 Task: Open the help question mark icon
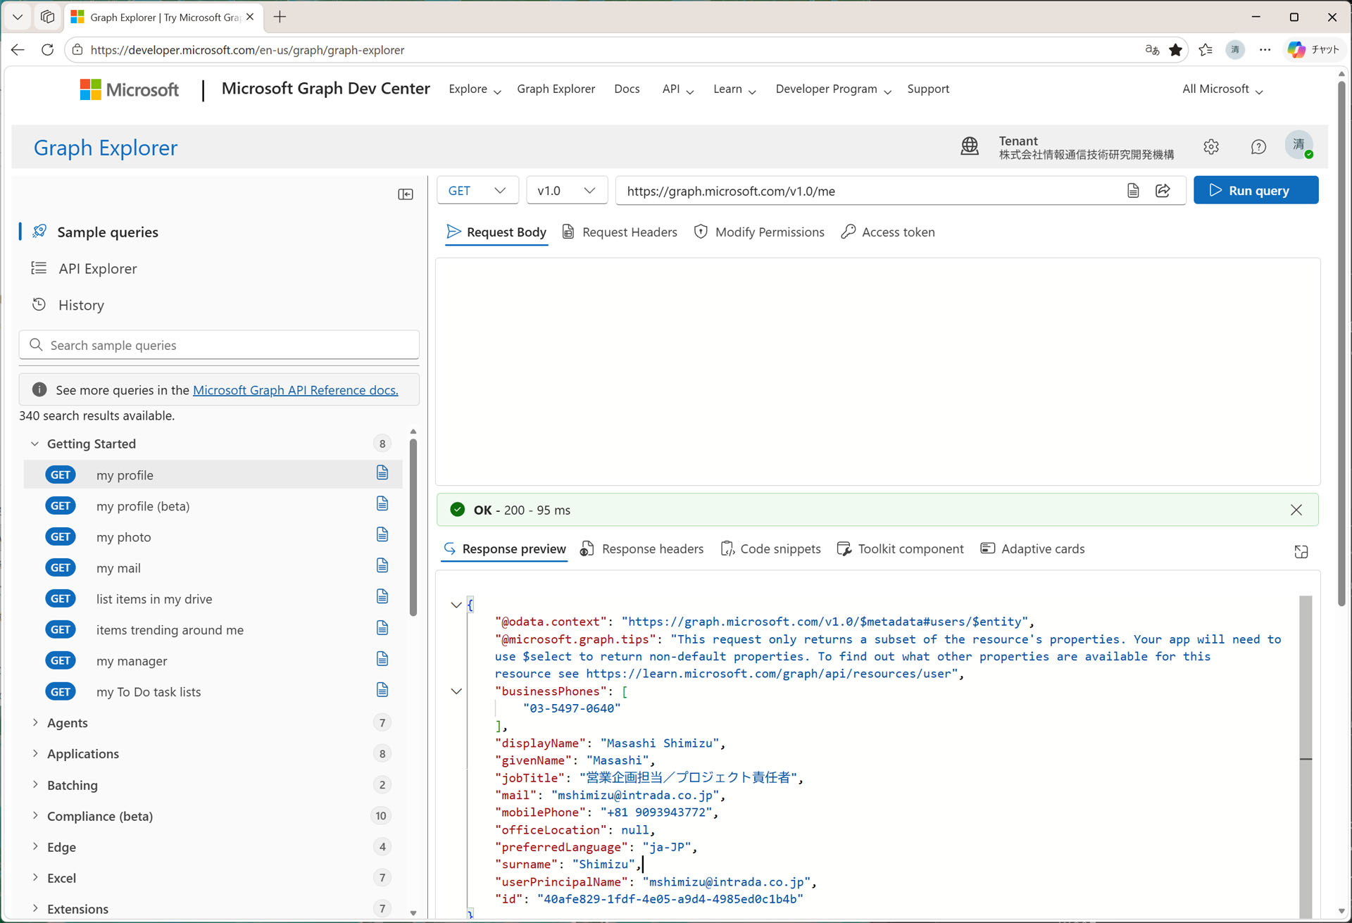tap(1258, 146)
